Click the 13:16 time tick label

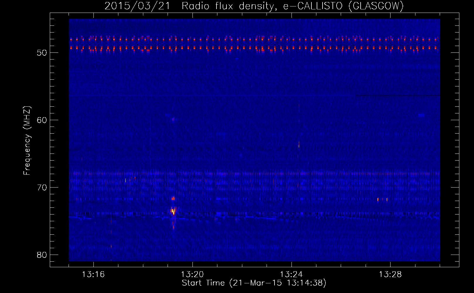pyautogui.click(x=93, y=275)
